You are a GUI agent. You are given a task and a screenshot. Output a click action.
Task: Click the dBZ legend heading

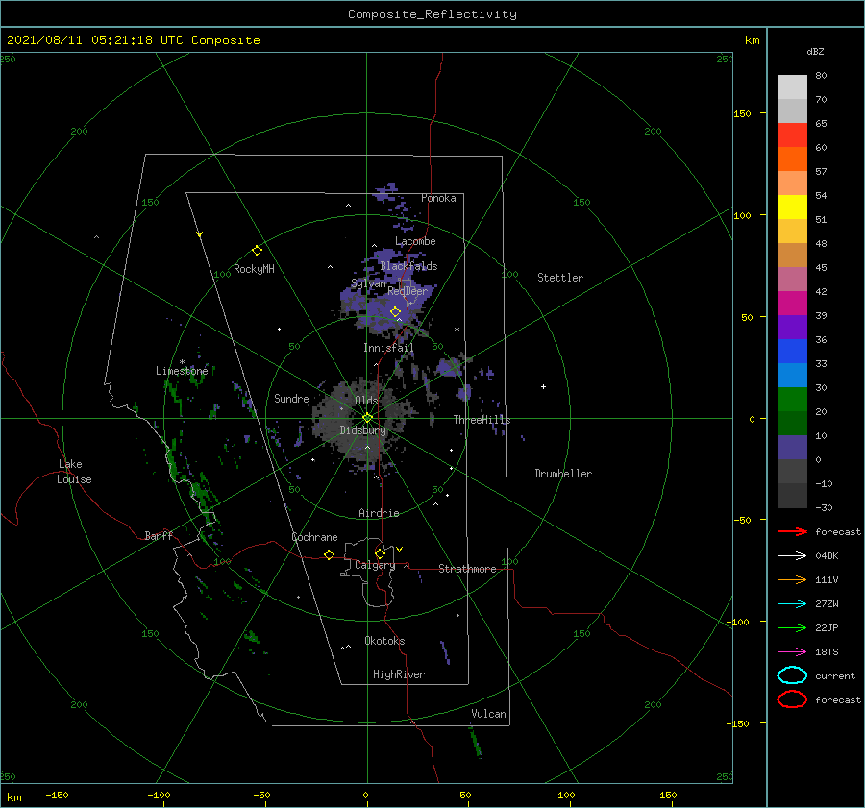pos(815,52)
